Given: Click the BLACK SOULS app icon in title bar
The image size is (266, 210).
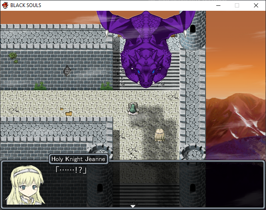Looking at the screenshot, I should pyautogui.click(x=5, y=5).
